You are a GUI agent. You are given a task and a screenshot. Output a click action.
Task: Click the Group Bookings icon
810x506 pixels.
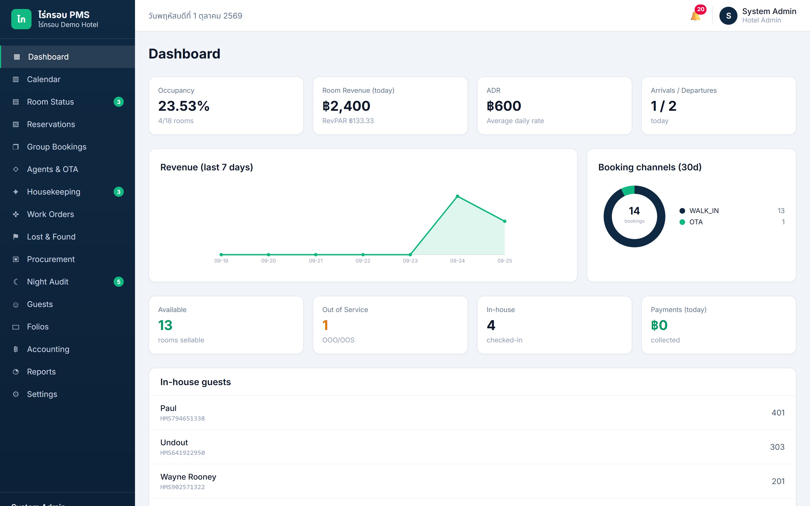click(x=16, y=146)
